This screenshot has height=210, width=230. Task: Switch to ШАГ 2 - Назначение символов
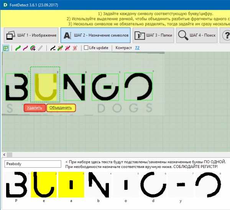[95, 35]
